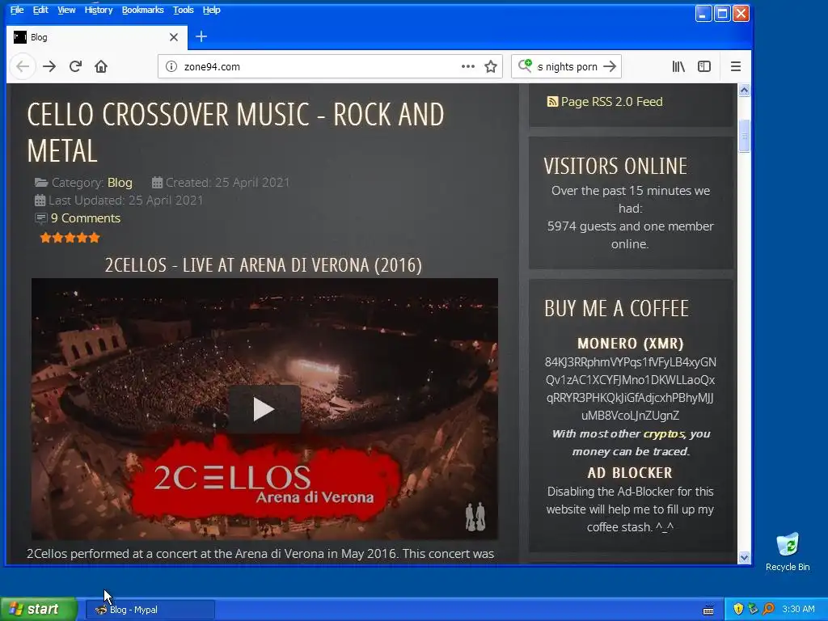
Task: Open the History menu
Action: 98,10
